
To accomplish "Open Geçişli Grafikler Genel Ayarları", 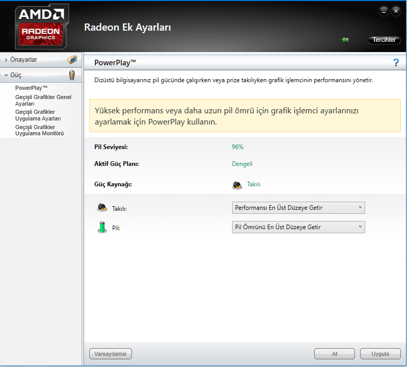I will tap(43, 100).
